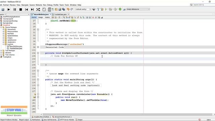Collapse the btnUpActionPerformed method at line 104
215x121 pixels.
pyautogui.click(x=38, y=53)
